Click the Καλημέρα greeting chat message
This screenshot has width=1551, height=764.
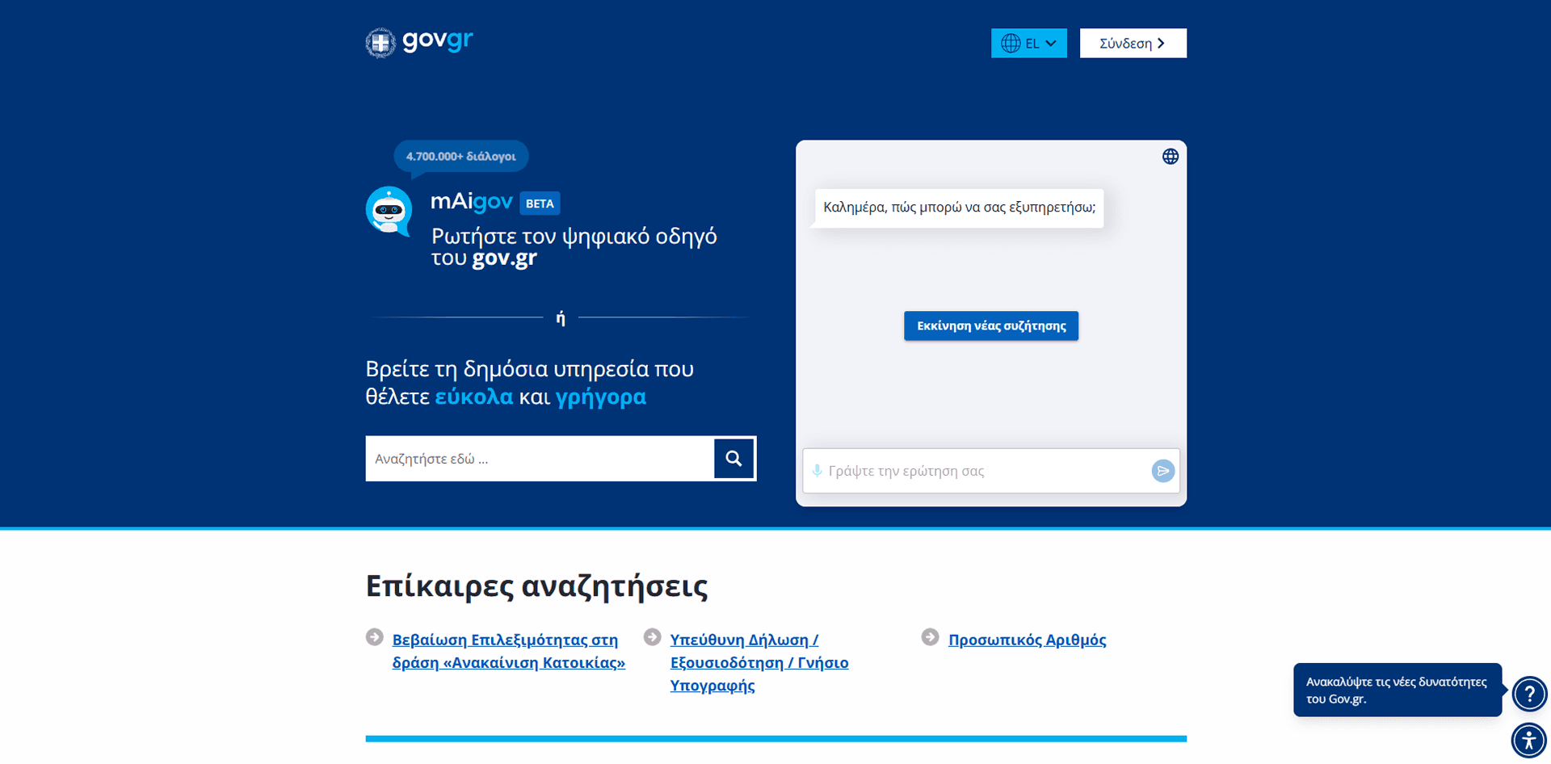click(x=959, y=208)
